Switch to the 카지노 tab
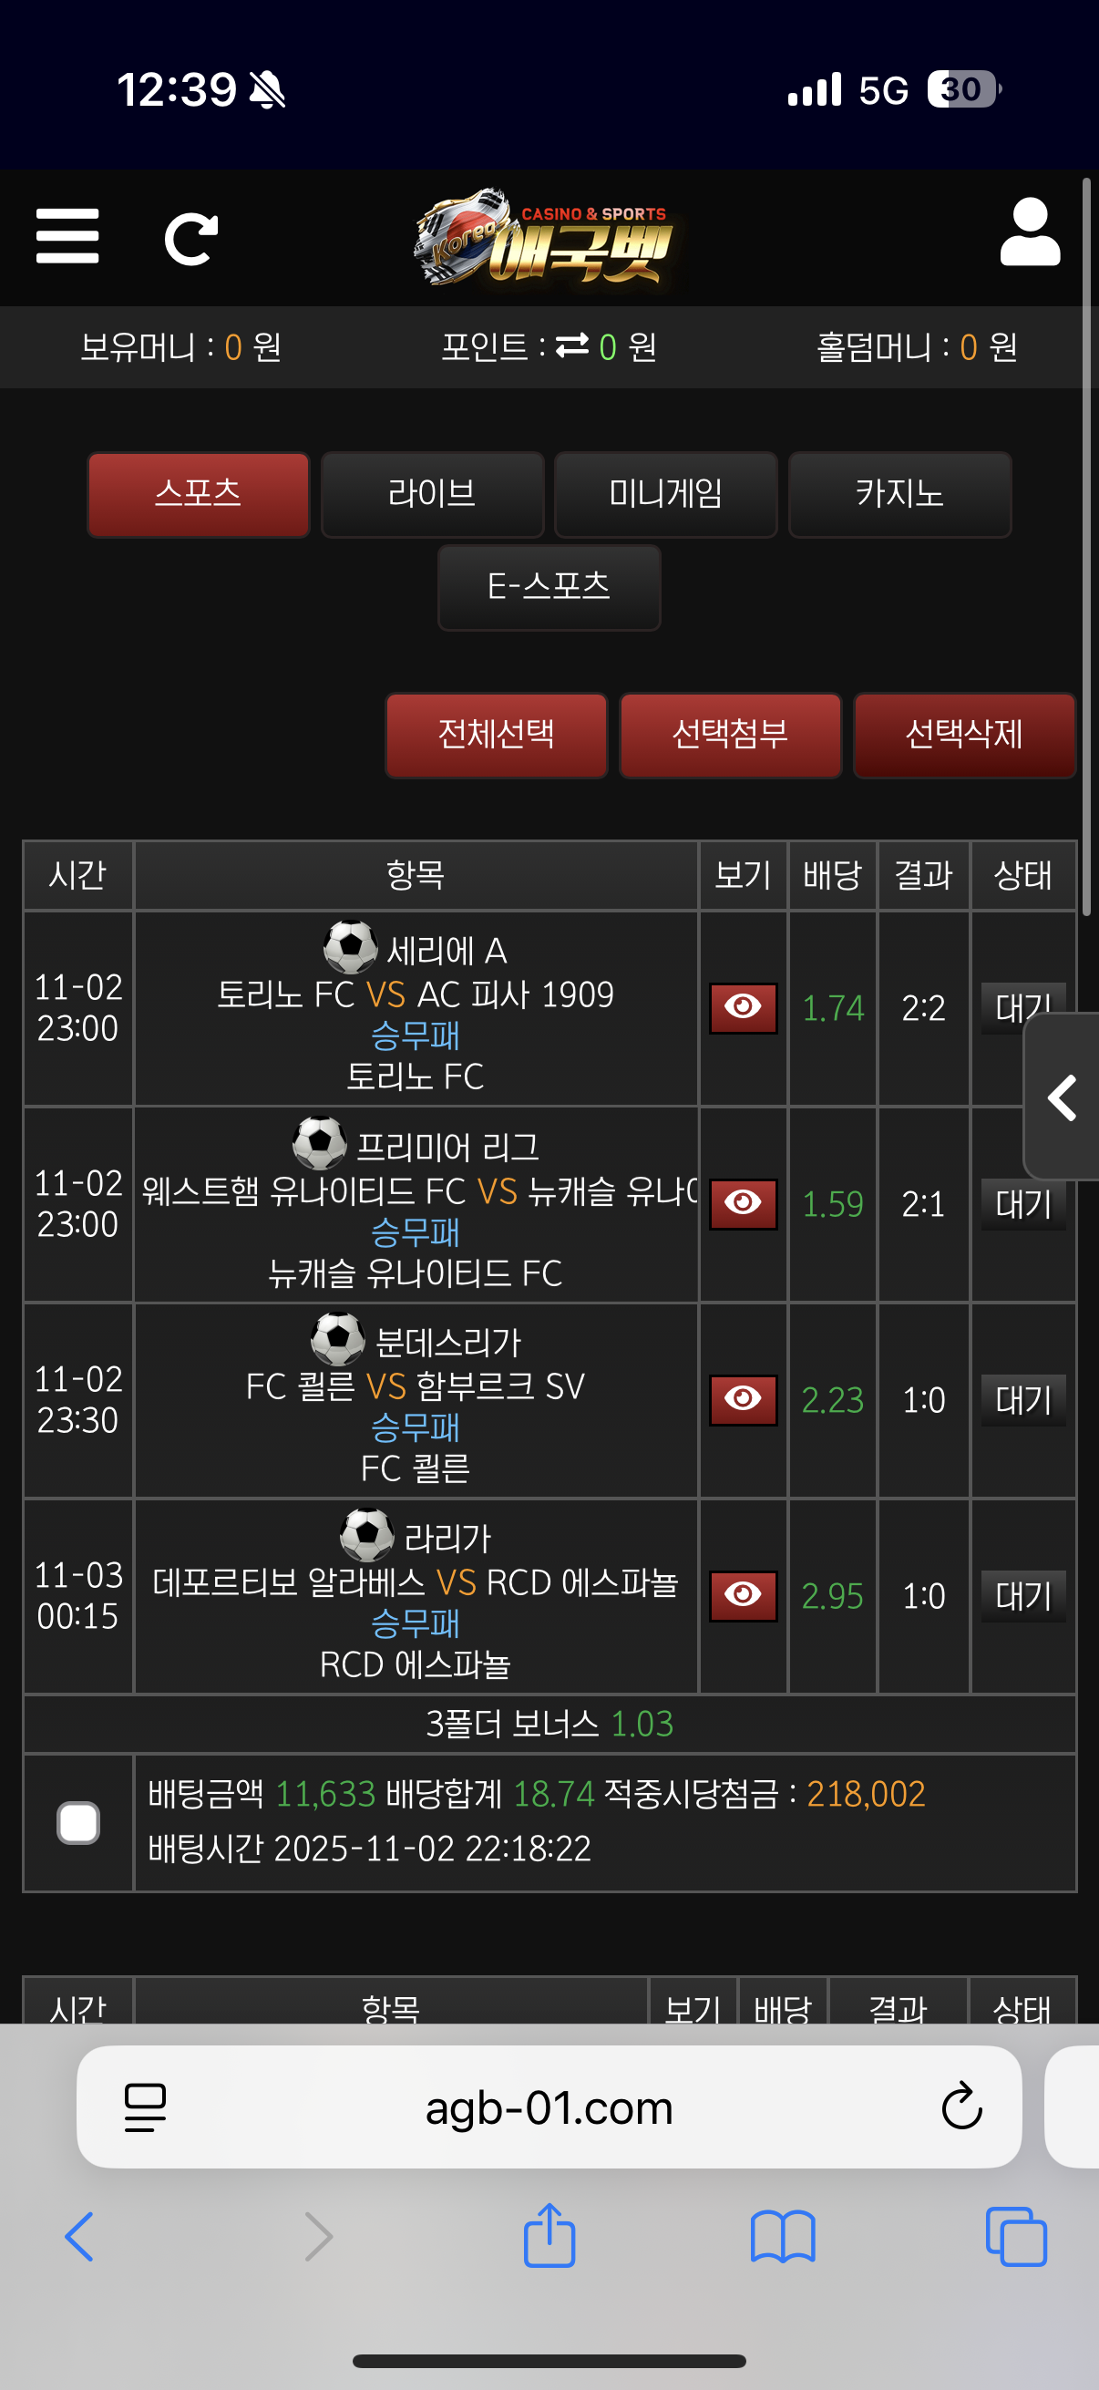1099x2390 pixels. [899, 495]
